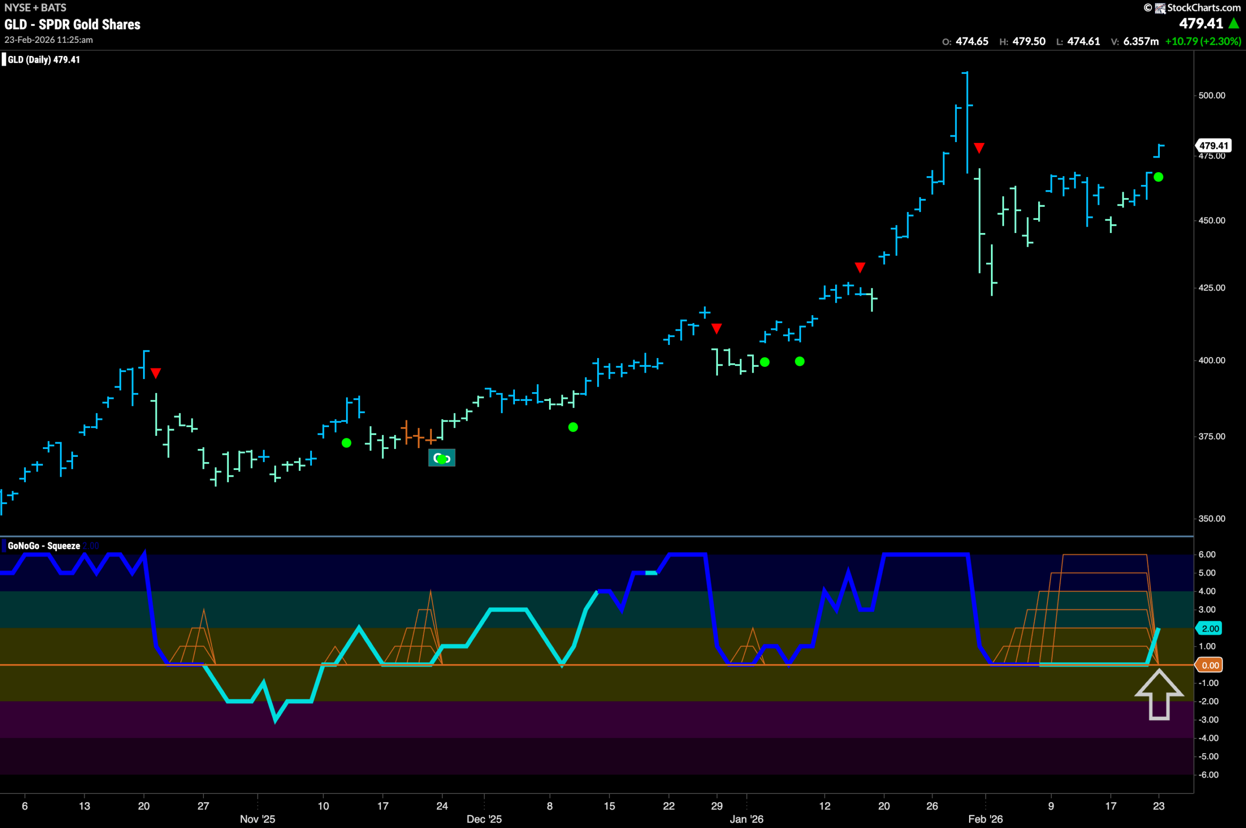Click the Dec '25 month label on the time axis

coord(484,819)
